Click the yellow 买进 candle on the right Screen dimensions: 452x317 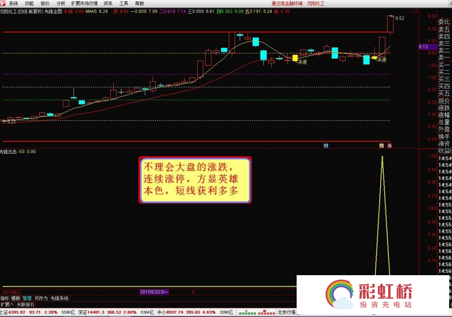(374, 58)
